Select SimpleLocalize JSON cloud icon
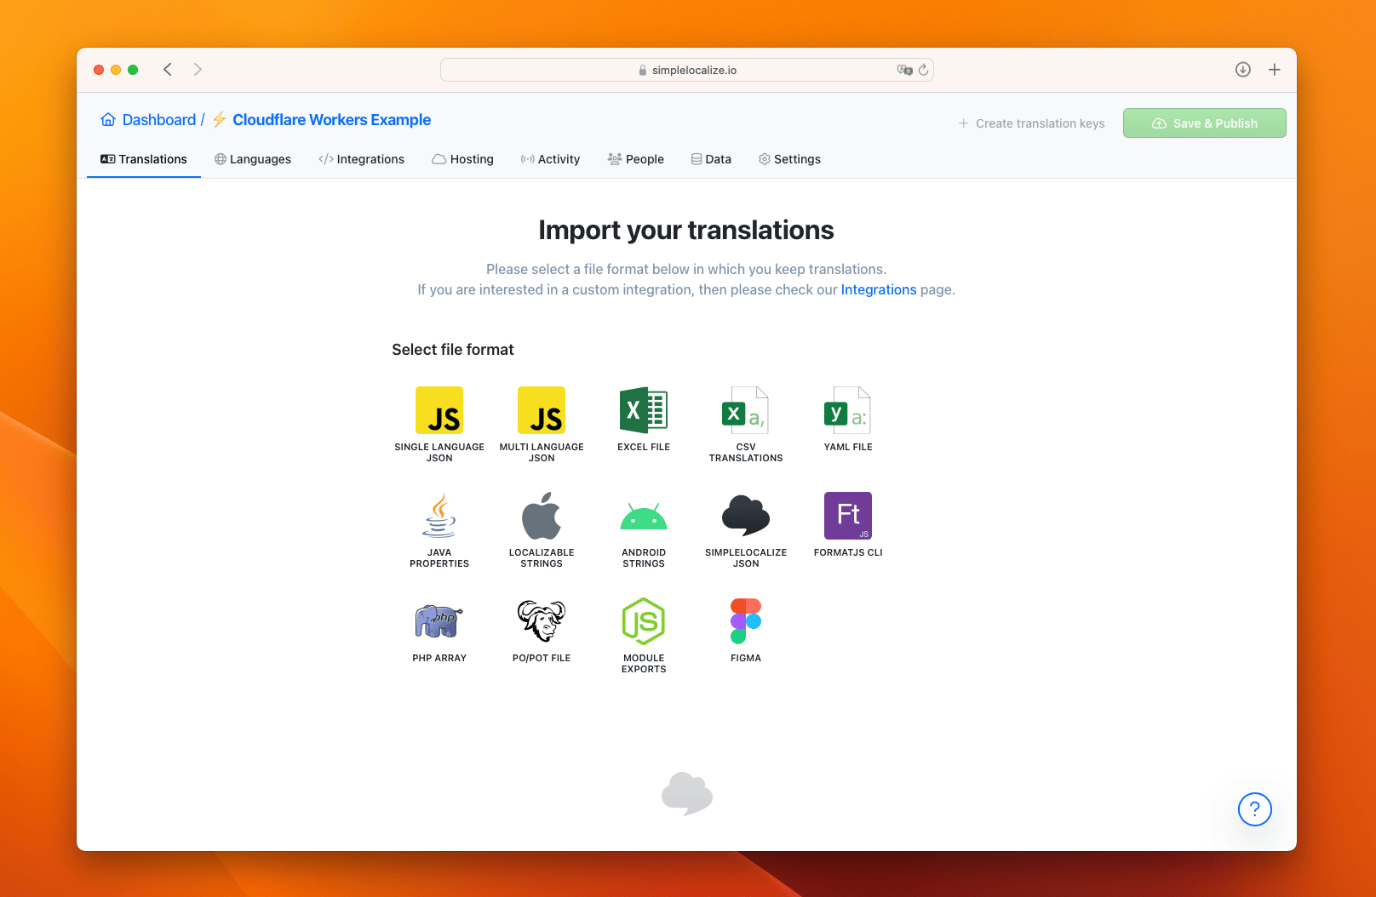1376x897 pixels. (746, 516)
